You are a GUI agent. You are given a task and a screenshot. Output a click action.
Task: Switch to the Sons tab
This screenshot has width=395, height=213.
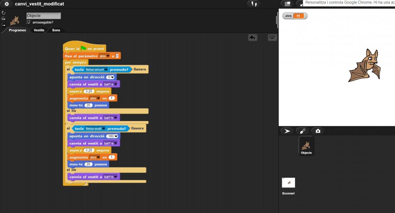tap(56, 30)
